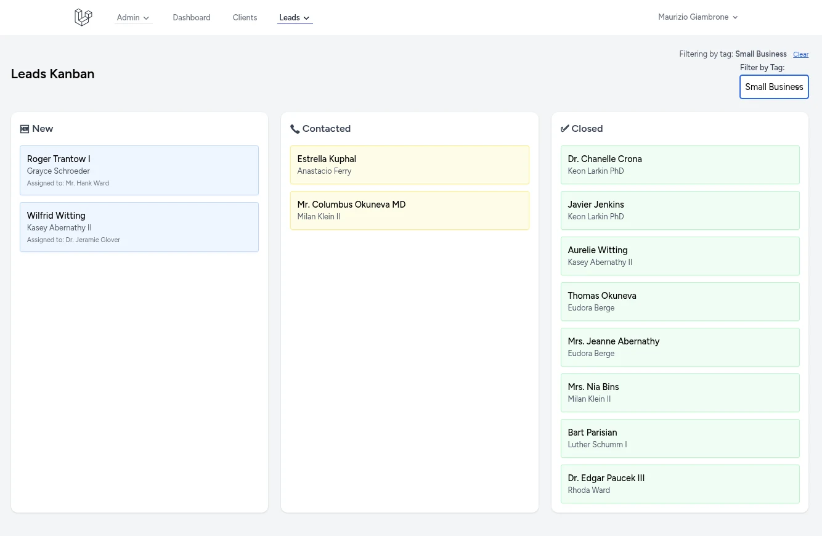Expand the Admin dropdown menu
Image resolution: width=822 pixels, height=536 pixels.
point(133,18)
